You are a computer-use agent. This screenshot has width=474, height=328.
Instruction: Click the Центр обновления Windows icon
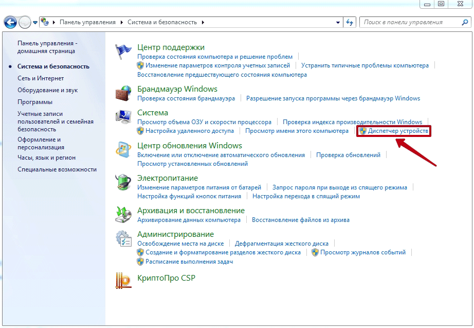(123, 151)
